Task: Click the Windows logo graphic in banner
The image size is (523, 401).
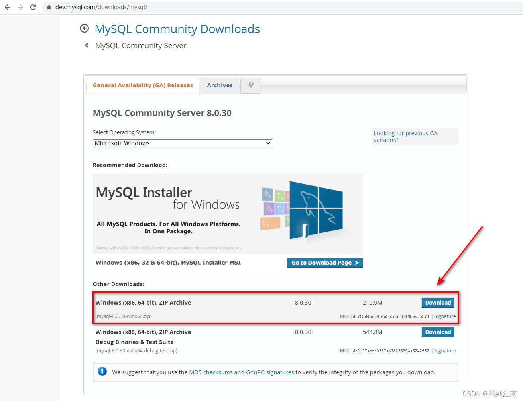Action: pyautogui.click(x=316, y=210)
